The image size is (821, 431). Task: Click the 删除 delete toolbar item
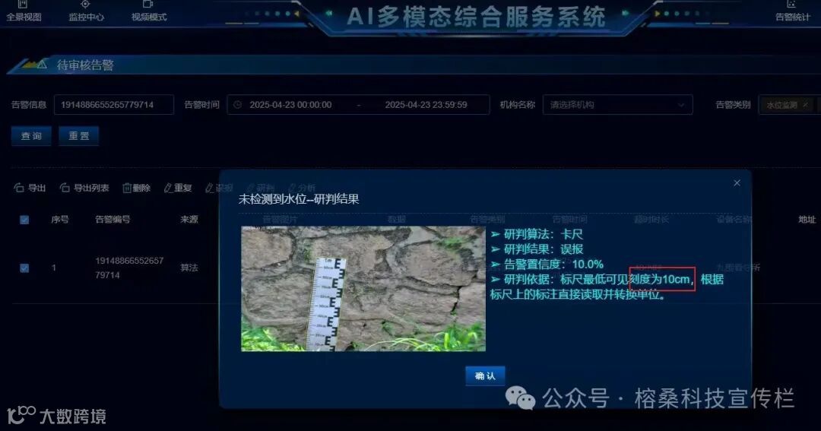pyautogui.click(x=136, y=188)
